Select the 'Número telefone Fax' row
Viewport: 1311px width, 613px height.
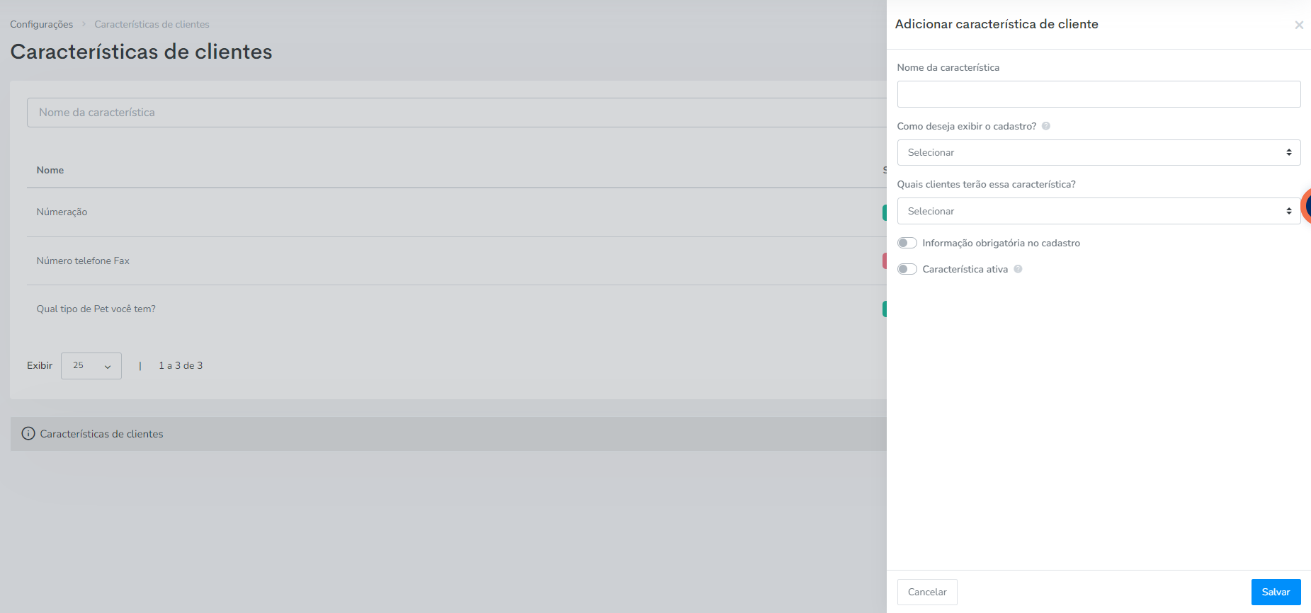coord(457,260)
